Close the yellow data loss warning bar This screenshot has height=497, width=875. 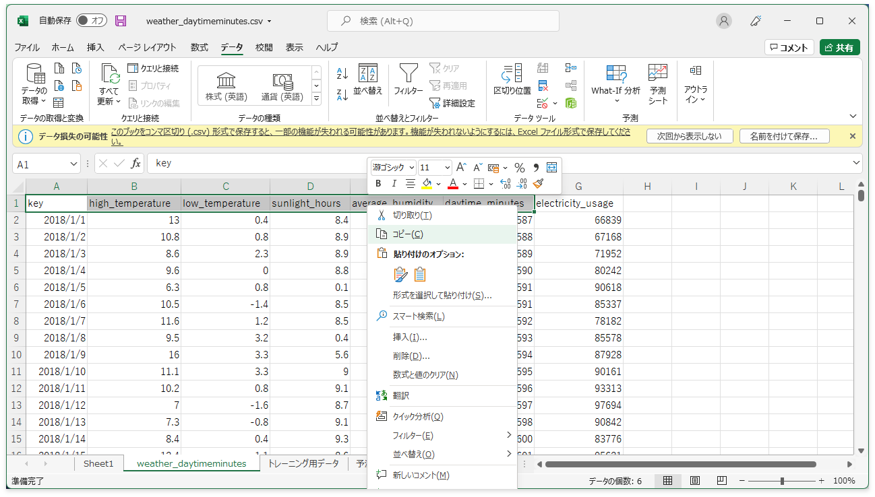[853, 136]
